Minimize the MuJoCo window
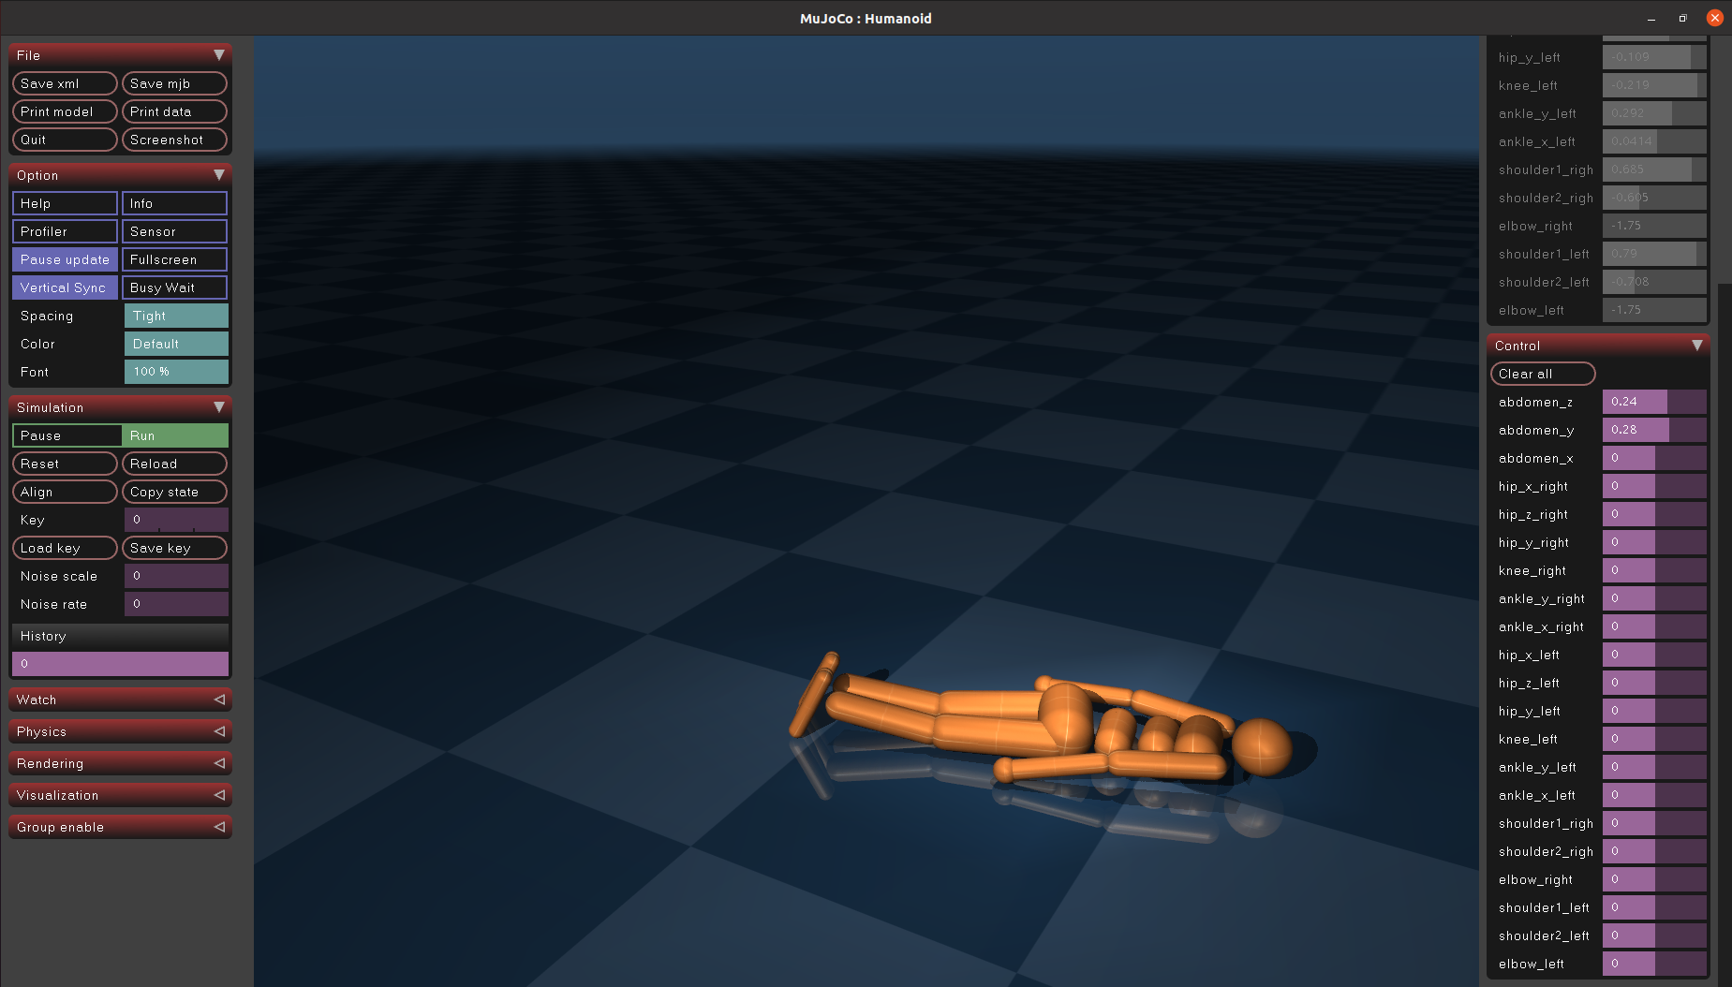This screenshot has height=987, width=1732. tap(1651, 18)
